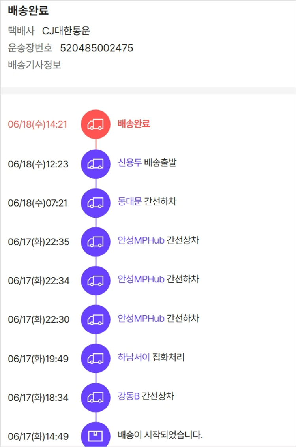The height and width of the screenshot is (447, 296).
Task: Click the 배송이 시작되었습니다 status text
Action: [160, 435]
